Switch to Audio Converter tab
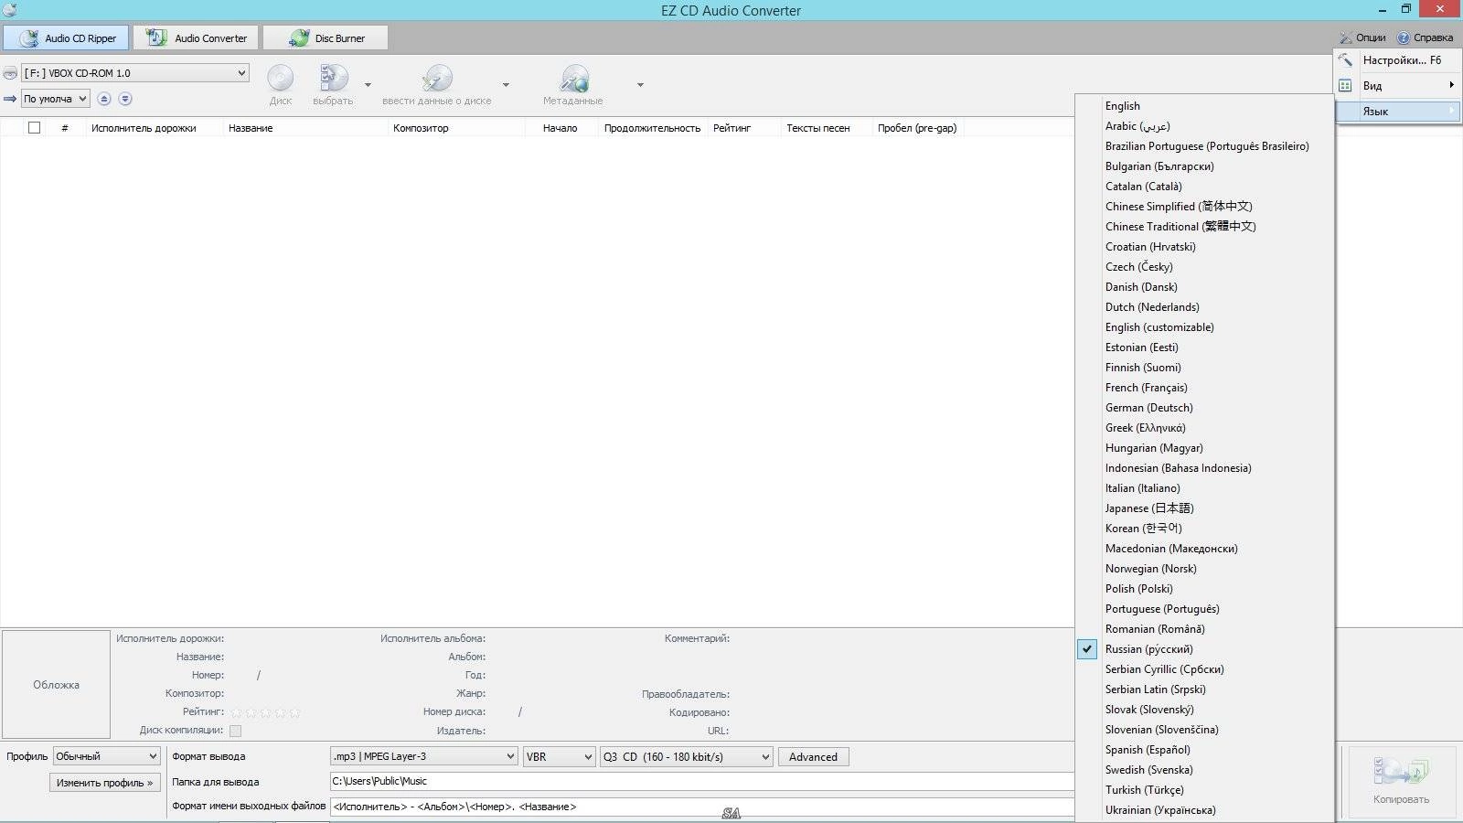Screen dimensions: 1463x823 (197, 38)
